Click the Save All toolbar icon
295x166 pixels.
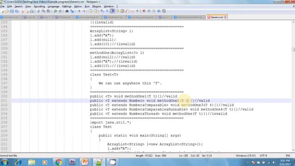[x=17, y=11]
